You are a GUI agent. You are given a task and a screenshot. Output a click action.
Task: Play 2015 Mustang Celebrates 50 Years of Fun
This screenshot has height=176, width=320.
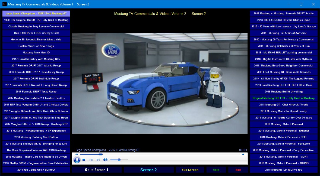(284, 46)
